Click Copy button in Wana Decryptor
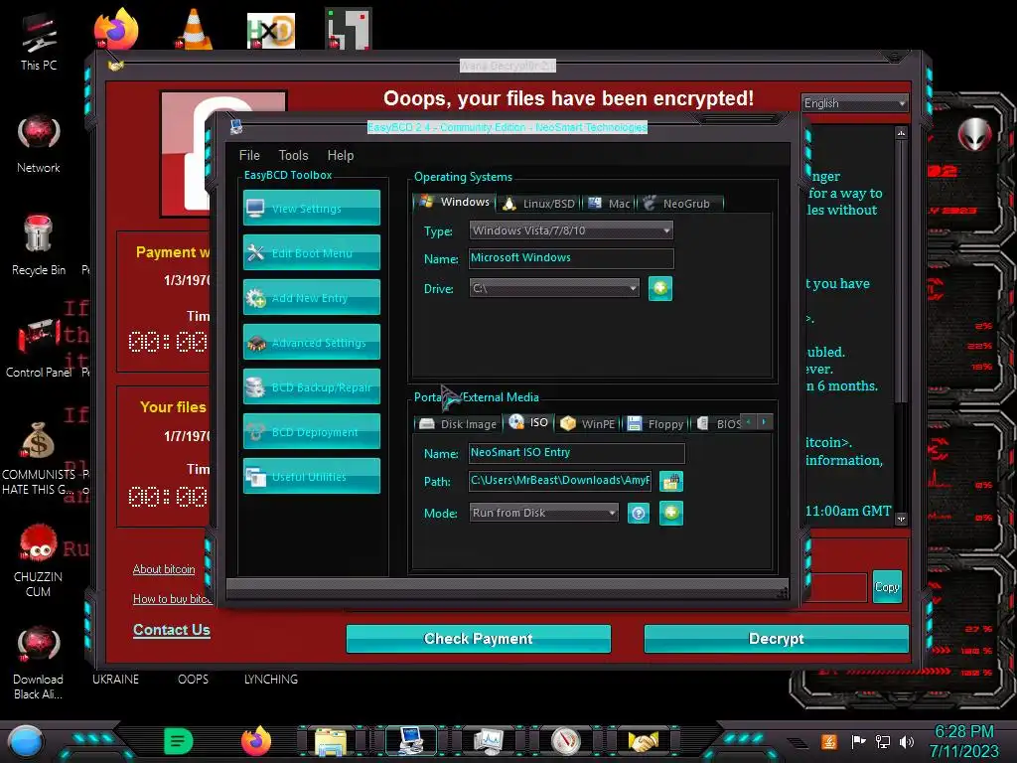Image resolution: width=1017 pixels, height=763 pixels. [x=887, y=586]
